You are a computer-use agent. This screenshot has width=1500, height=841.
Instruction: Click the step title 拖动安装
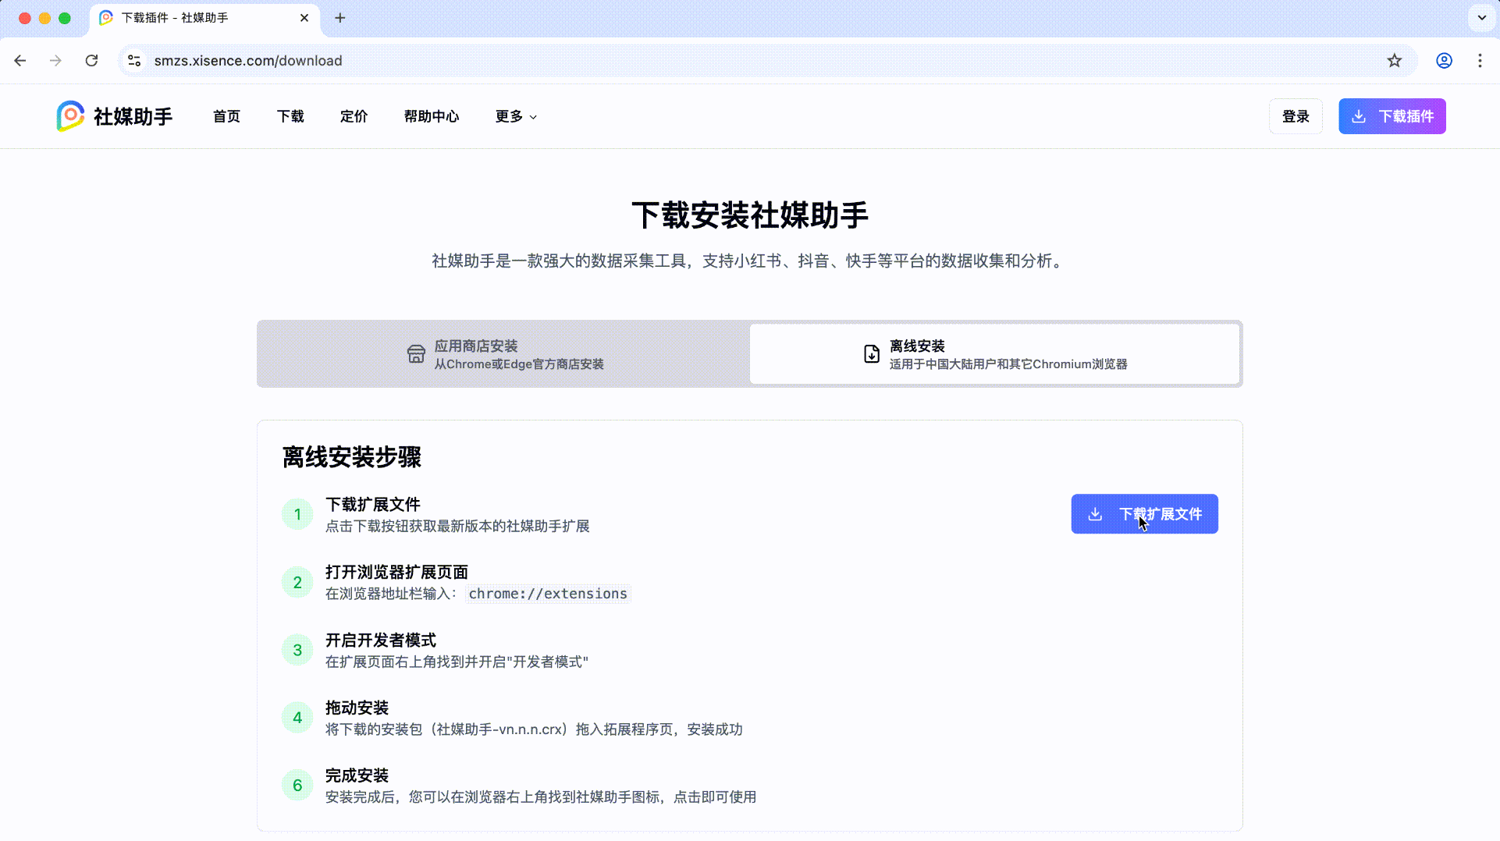point(357,708)
